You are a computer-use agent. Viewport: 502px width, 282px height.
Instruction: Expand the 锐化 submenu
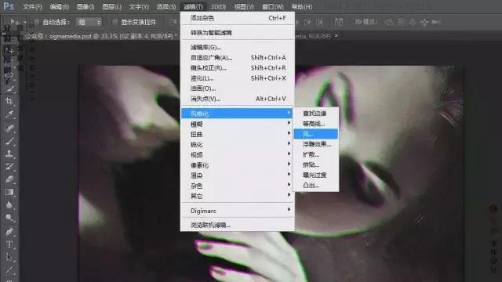pyautogui.click(x=237, y=144)
